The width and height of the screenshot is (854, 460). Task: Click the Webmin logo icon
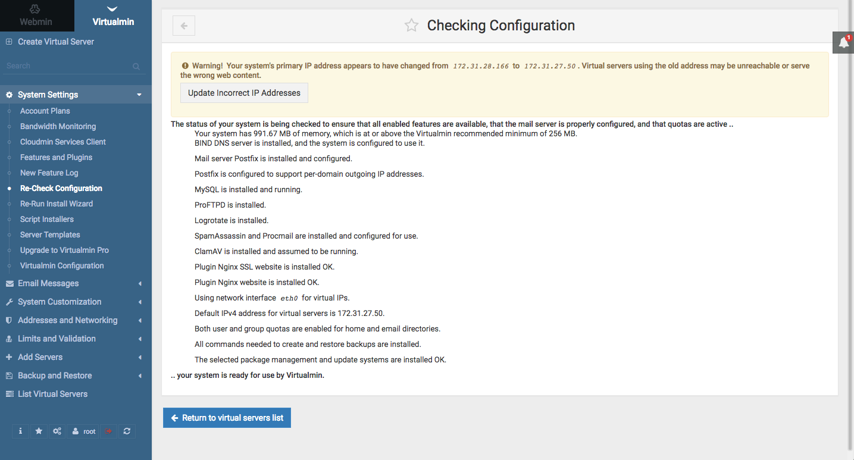(x=36, y=8)
